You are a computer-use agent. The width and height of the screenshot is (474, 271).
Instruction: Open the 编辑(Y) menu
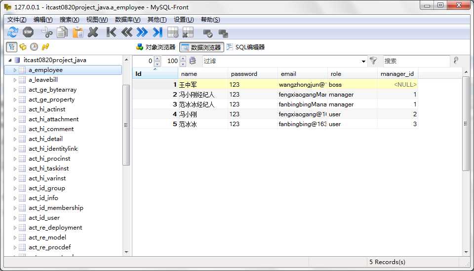[x=43, y=20]
